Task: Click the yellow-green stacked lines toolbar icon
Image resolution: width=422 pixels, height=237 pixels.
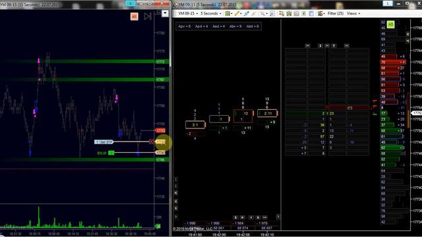Action: point(282,13)
